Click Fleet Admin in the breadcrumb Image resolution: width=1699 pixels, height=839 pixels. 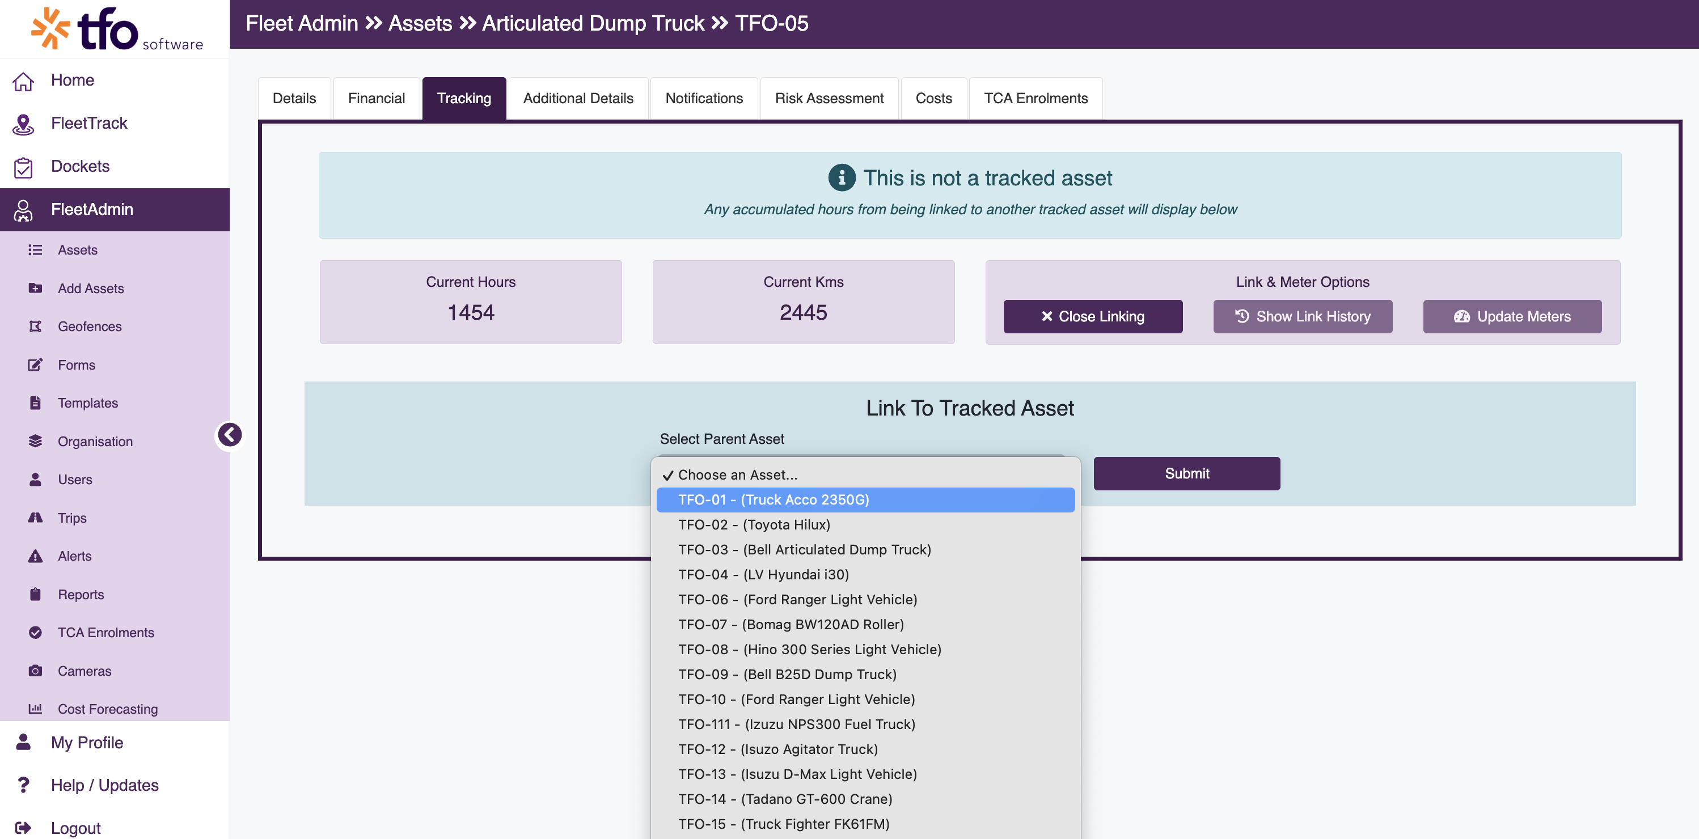pyautogui.click(x=302, y=24)
